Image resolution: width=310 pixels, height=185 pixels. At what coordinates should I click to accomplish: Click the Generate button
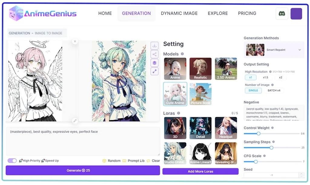pos(83,170)
